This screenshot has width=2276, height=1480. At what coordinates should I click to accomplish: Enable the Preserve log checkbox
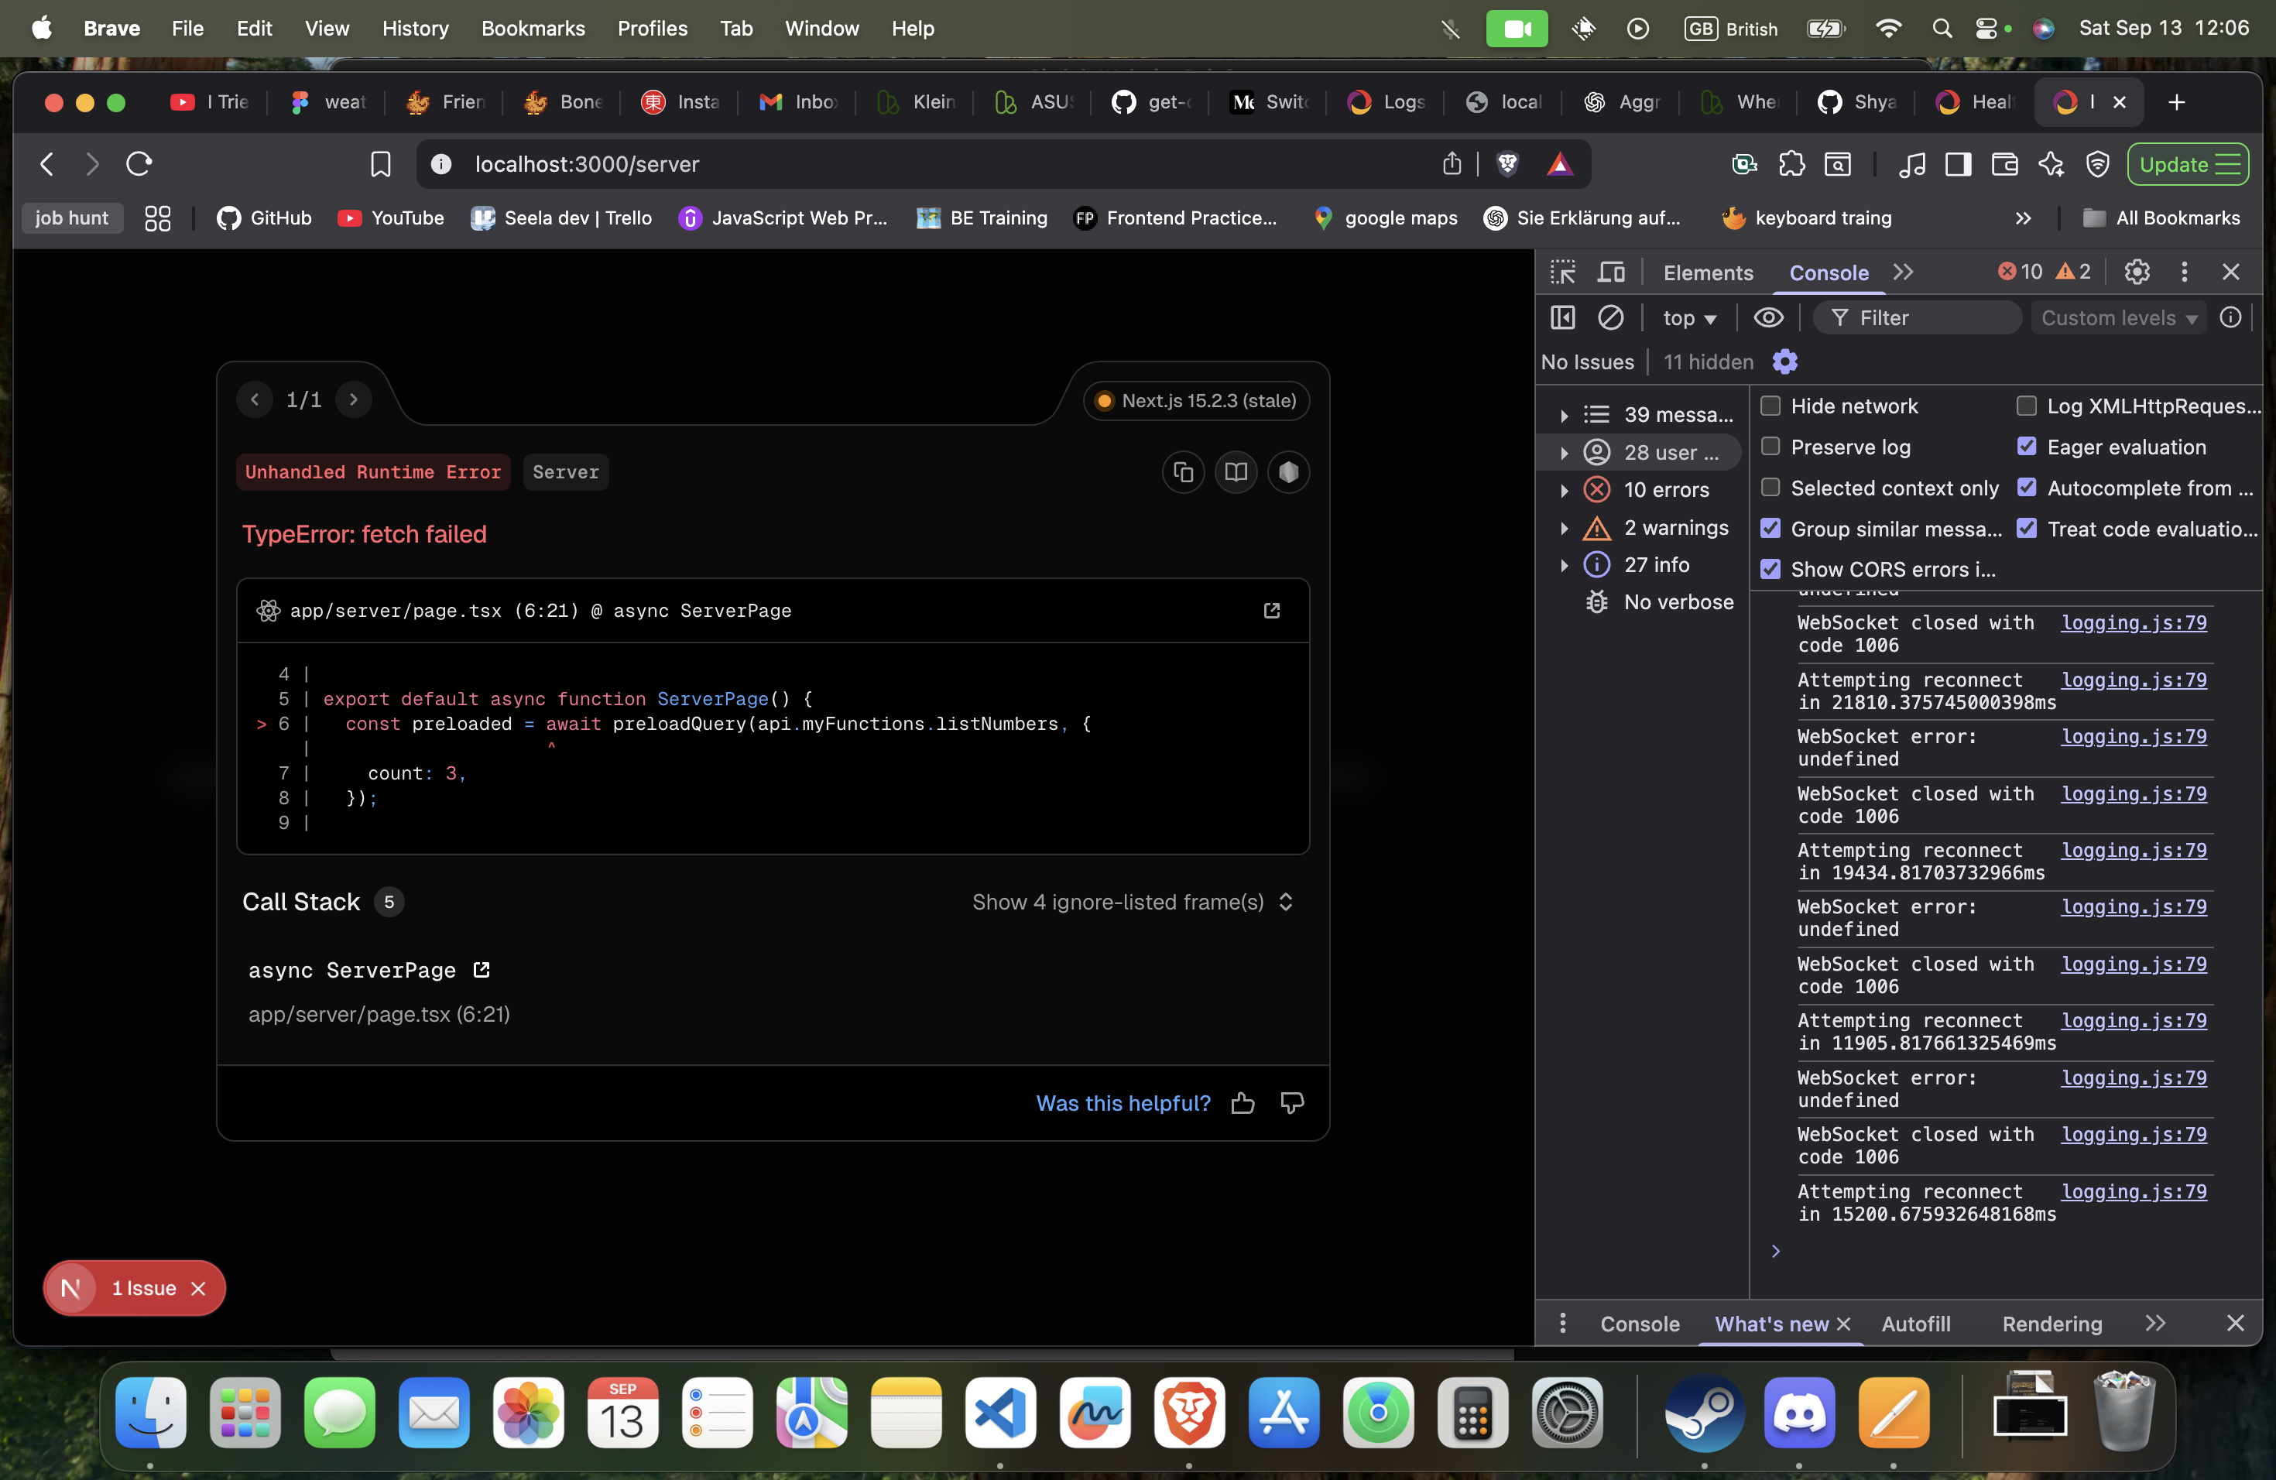click(1770, 447)
